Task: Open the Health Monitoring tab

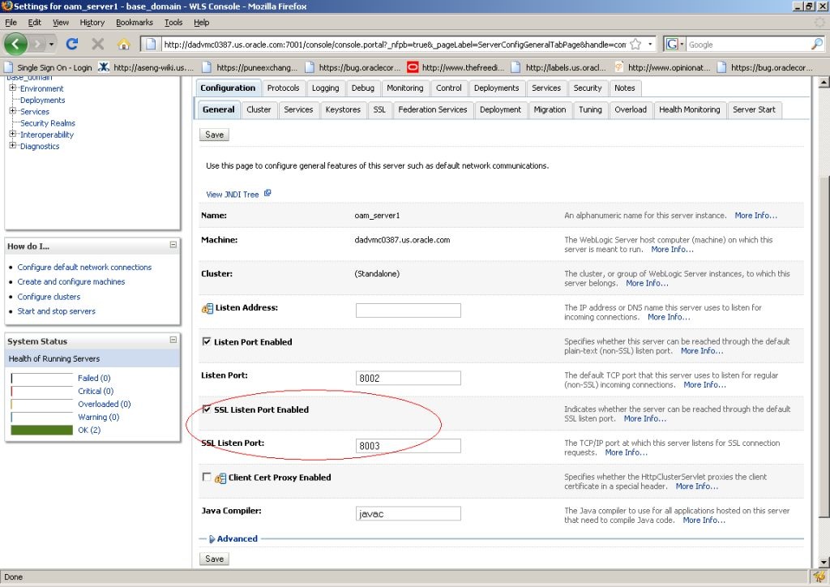Action: 689,109
